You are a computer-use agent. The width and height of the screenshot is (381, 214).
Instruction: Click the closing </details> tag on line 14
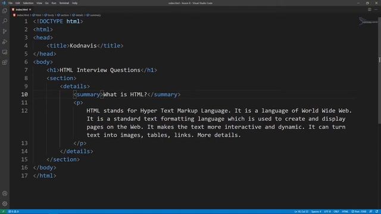click(77, 152)
